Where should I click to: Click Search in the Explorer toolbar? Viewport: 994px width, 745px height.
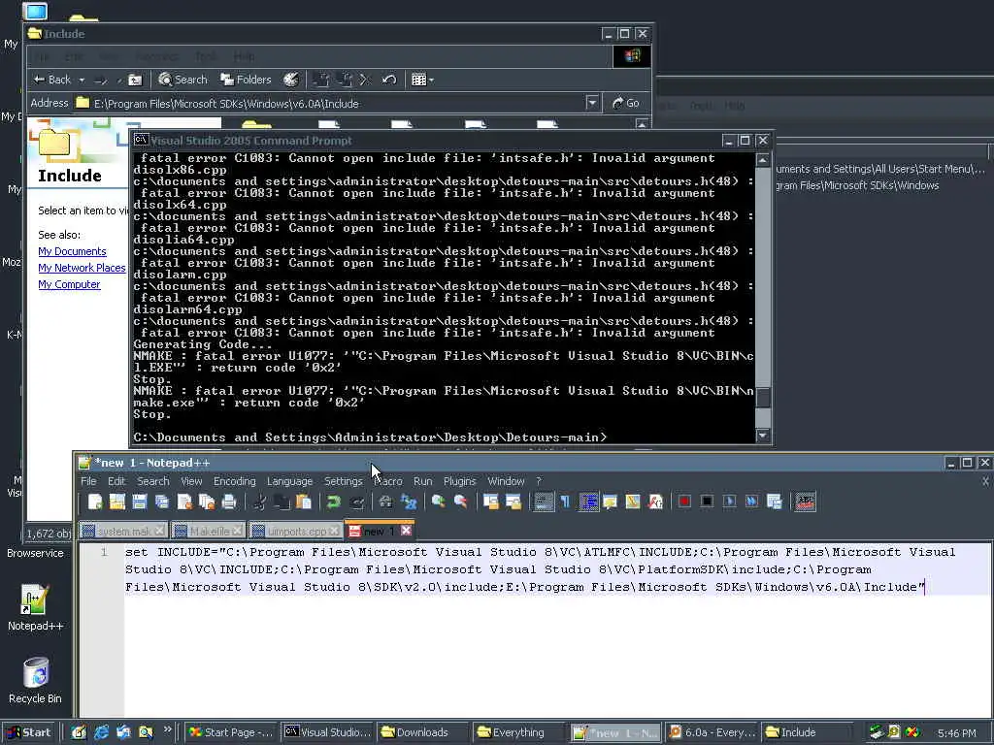pyautogui.click(x=182, y=80)
